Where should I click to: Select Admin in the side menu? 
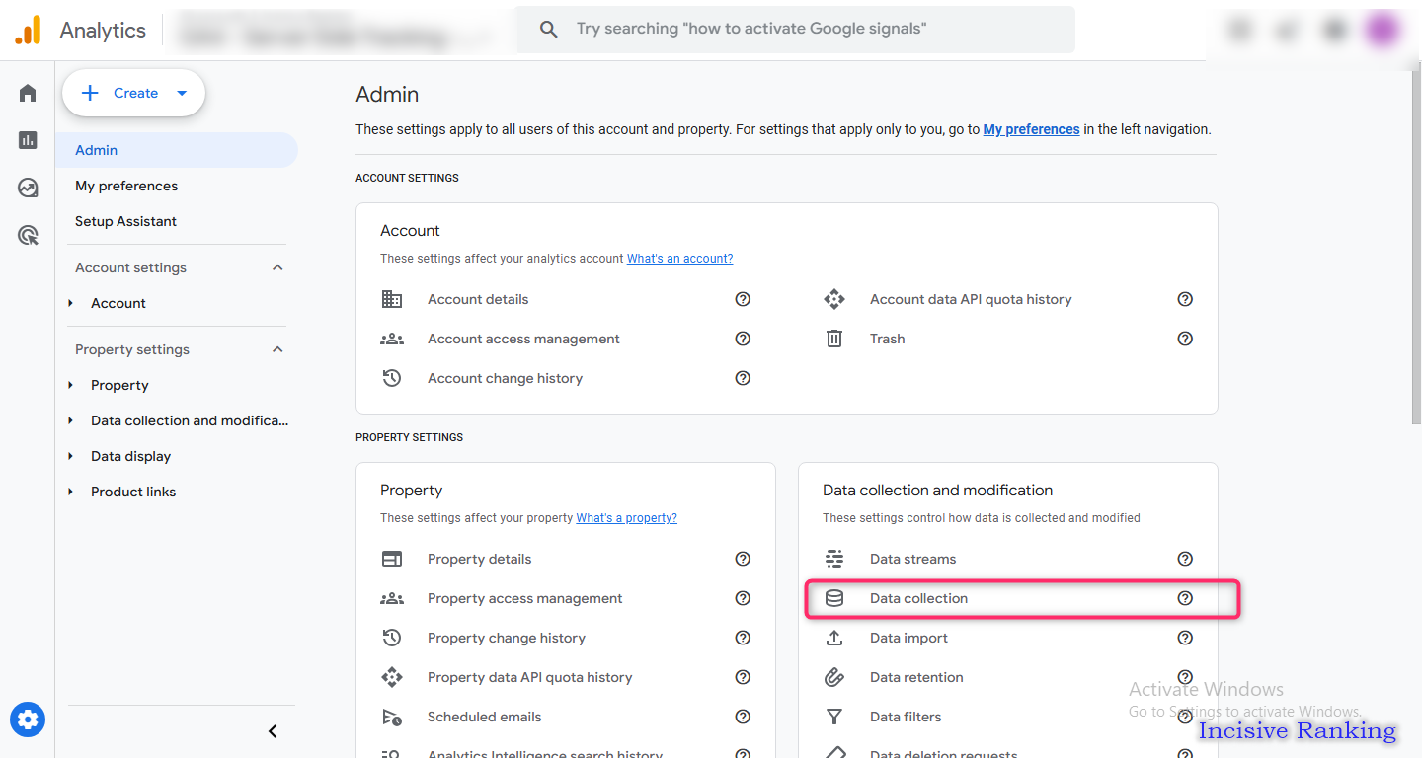pyautogui.click(x=176, y=150)
